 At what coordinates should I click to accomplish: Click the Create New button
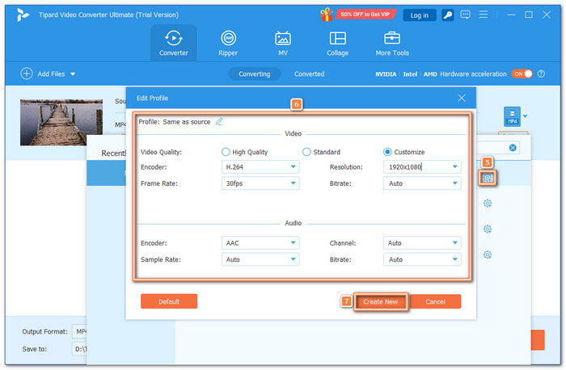380,301
